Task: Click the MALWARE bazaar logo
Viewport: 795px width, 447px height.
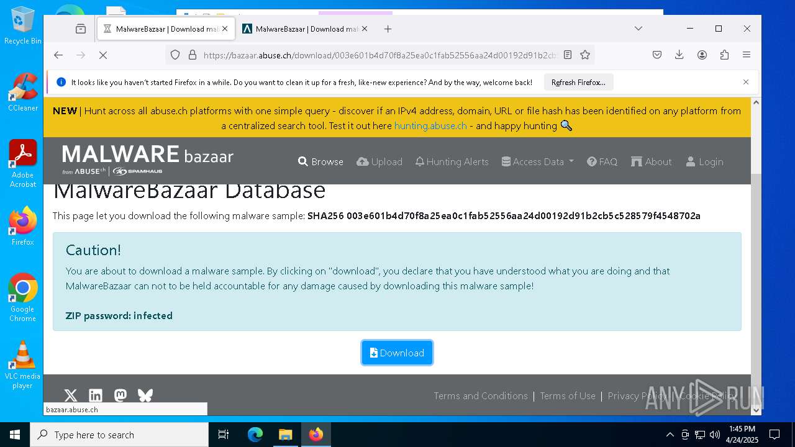Action: [148, 160]
